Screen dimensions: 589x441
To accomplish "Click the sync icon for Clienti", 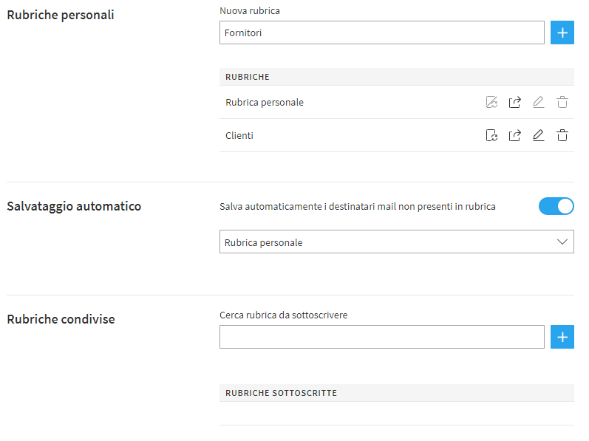I will point(491,135).
